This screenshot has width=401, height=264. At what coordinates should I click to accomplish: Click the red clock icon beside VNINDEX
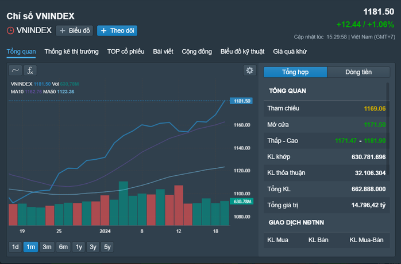[x=10, y=30]
